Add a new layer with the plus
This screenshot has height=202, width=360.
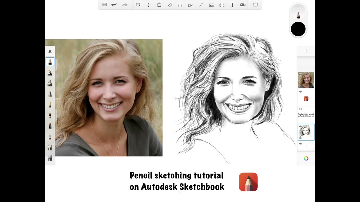[306, 51]
